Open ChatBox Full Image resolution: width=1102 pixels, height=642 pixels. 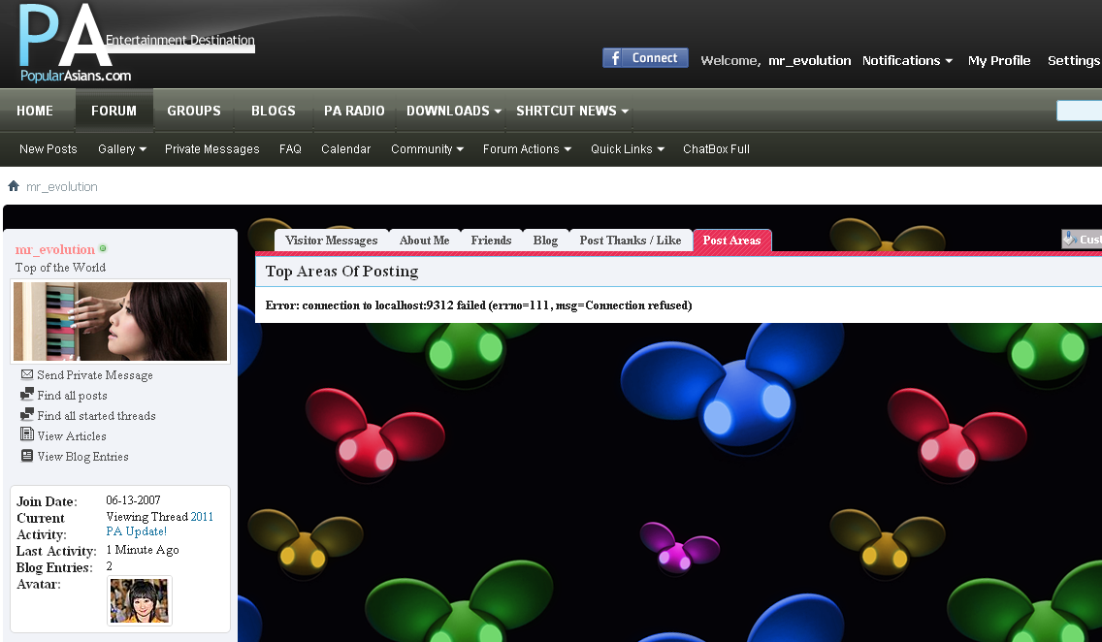[716, 149]
